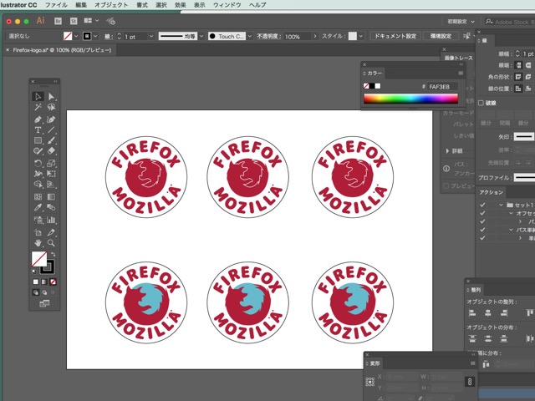Select the Rectangle tool
The width and height of the screenshot is (535, 401).
tap(38, 140)
